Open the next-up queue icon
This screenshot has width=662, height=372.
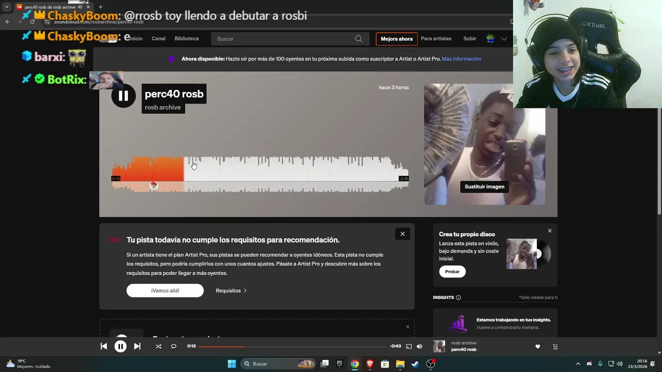point(555,347)
